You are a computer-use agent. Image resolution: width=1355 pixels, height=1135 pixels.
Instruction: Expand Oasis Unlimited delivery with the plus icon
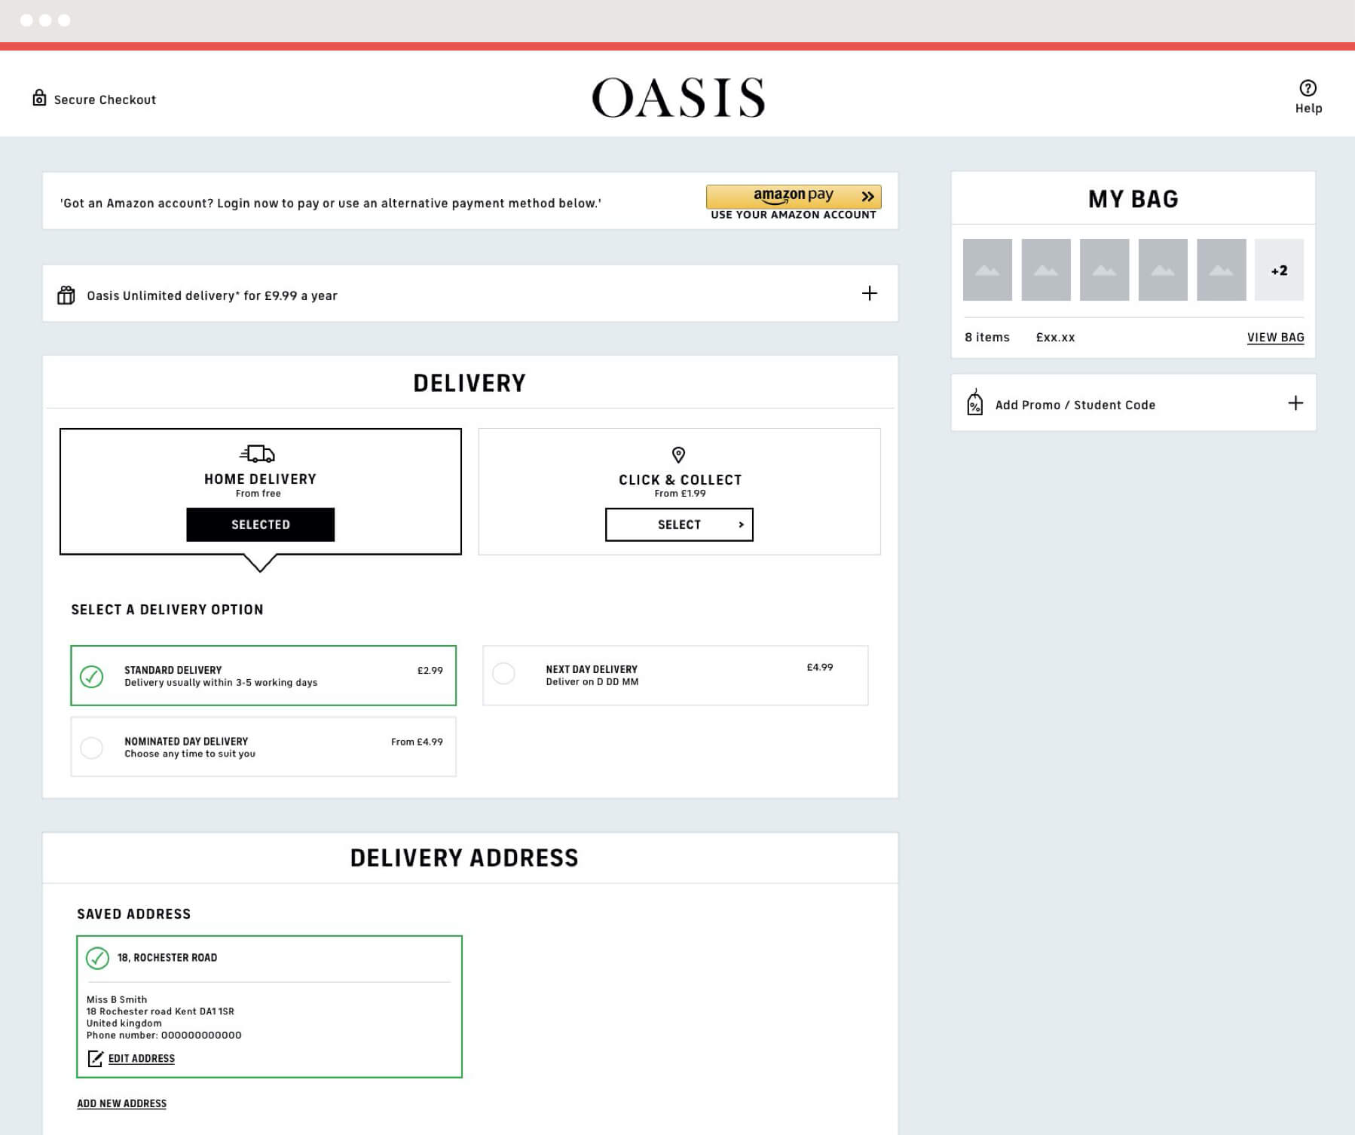point(870,293)
